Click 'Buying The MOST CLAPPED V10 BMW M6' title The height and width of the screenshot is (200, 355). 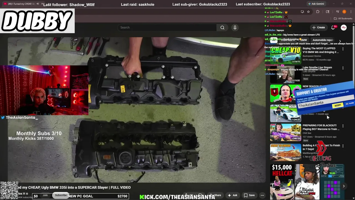tap(321, 50)
